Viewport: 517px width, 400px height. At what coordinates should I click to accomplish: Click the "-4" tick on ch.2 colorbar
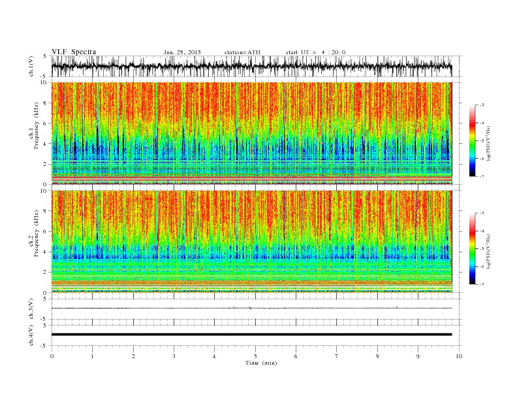482,231
